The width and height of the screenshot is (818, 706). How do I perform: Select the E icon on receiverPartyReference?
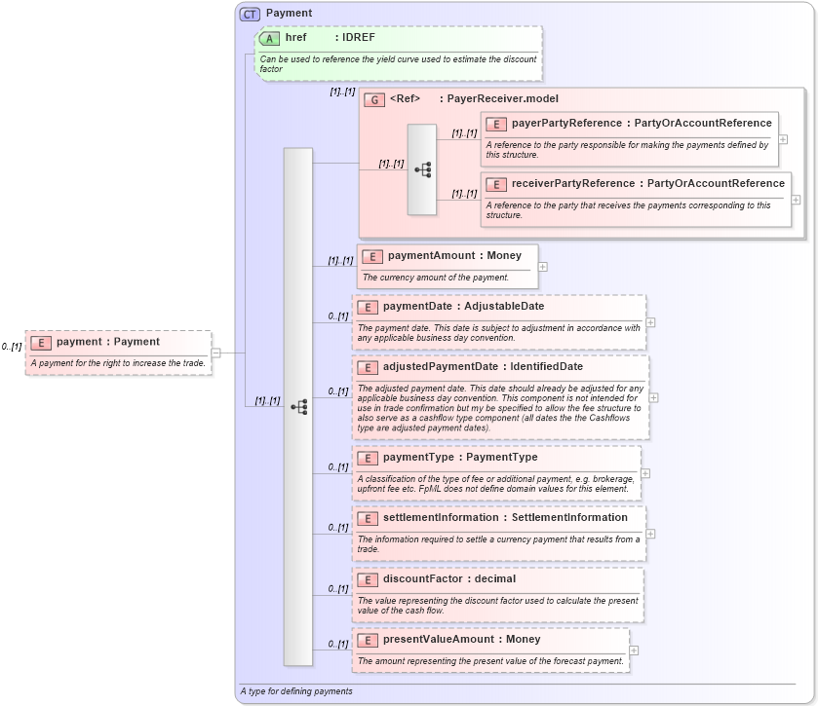(495, 183)
